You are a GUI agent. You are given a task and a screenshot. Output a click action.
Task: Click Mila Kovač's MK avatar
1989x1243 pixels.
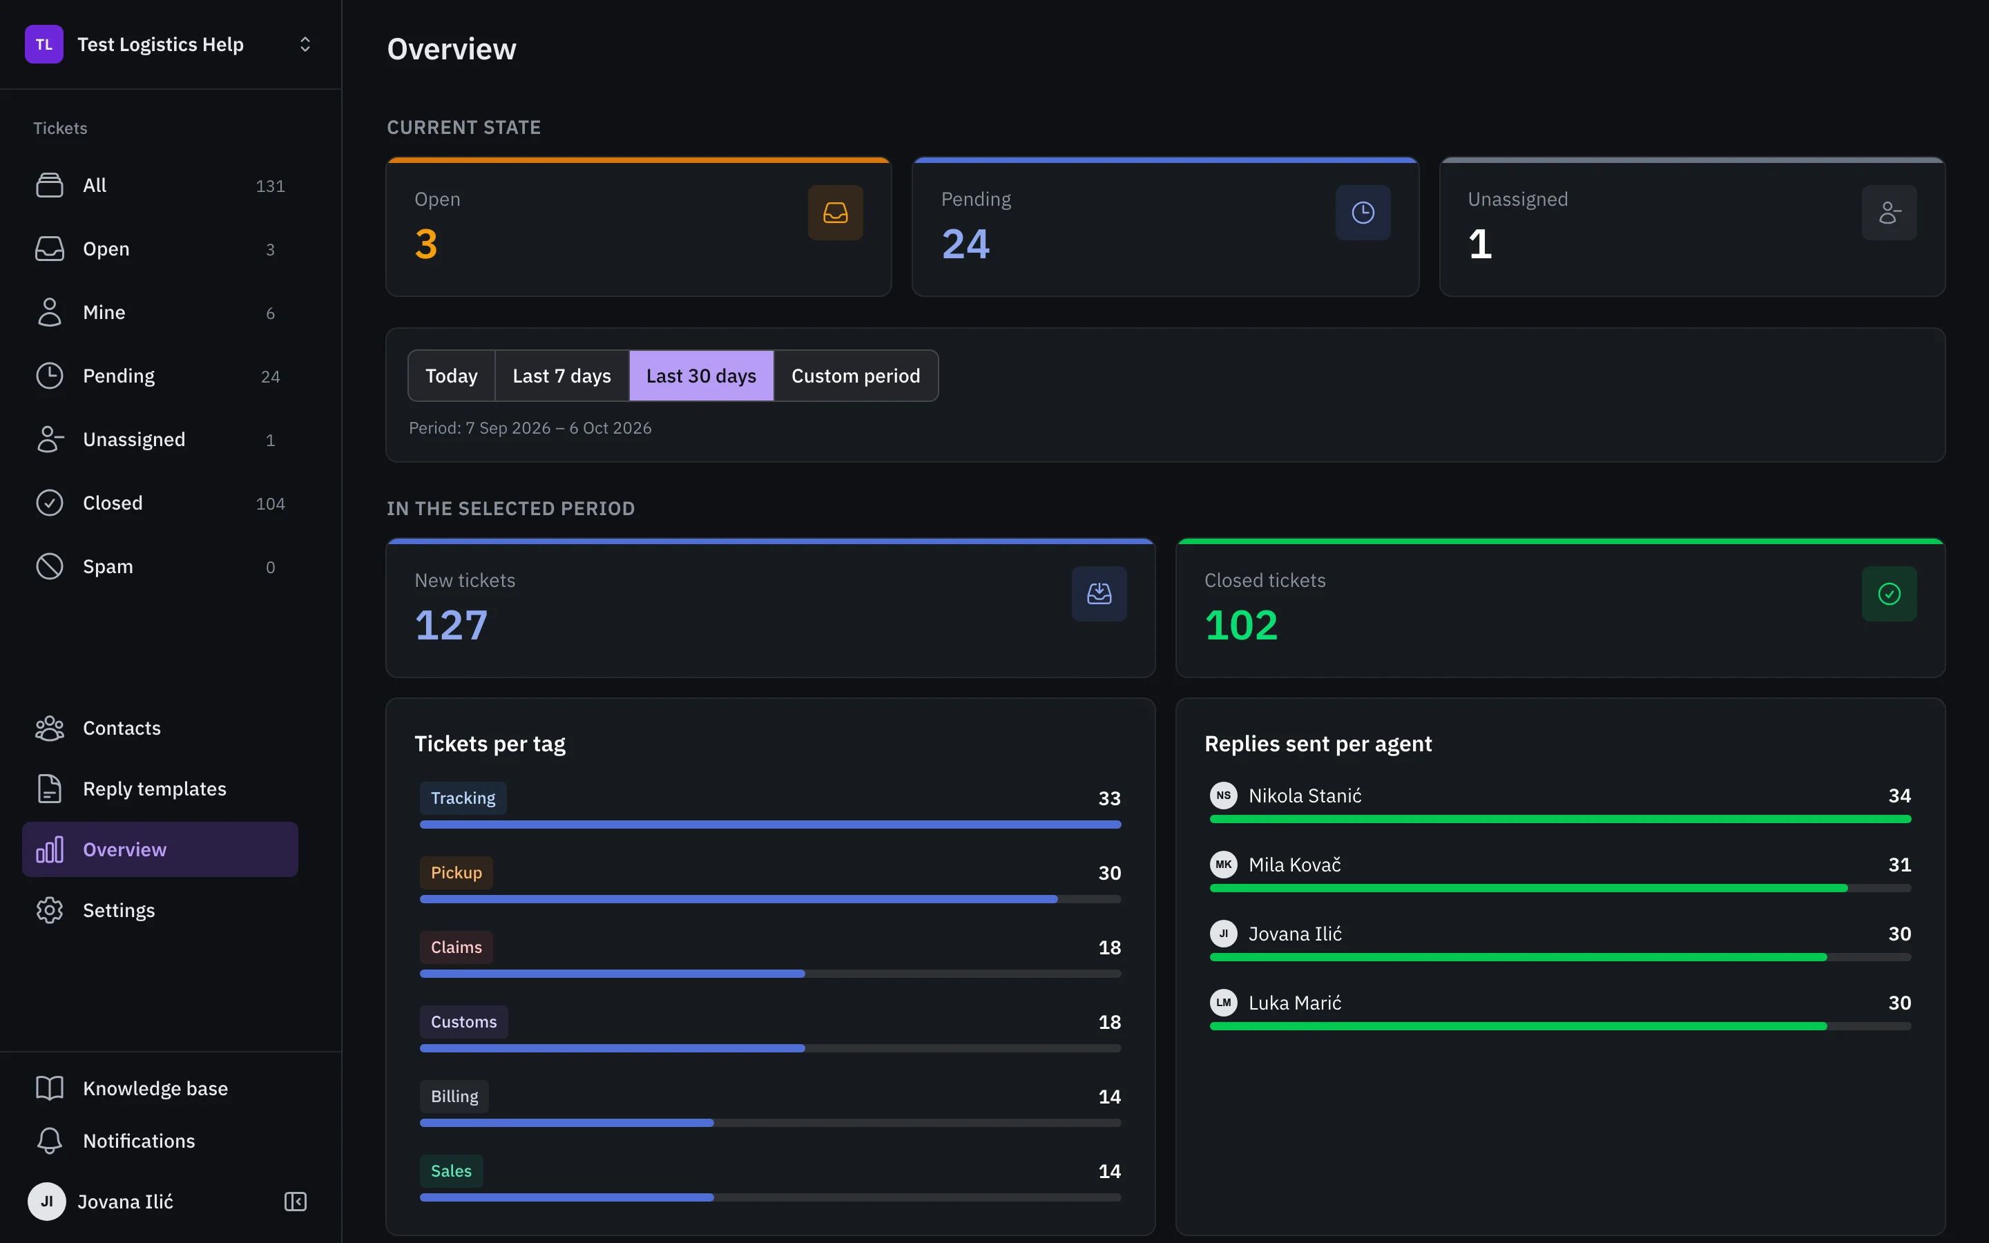tap(1223, 864)
